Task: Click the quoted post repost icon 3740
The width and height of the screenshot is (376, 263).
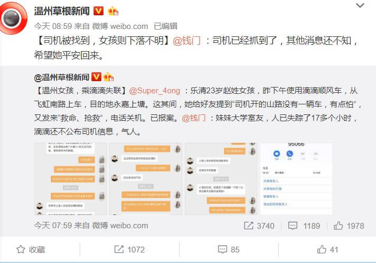Action: [x=259, y=226]
